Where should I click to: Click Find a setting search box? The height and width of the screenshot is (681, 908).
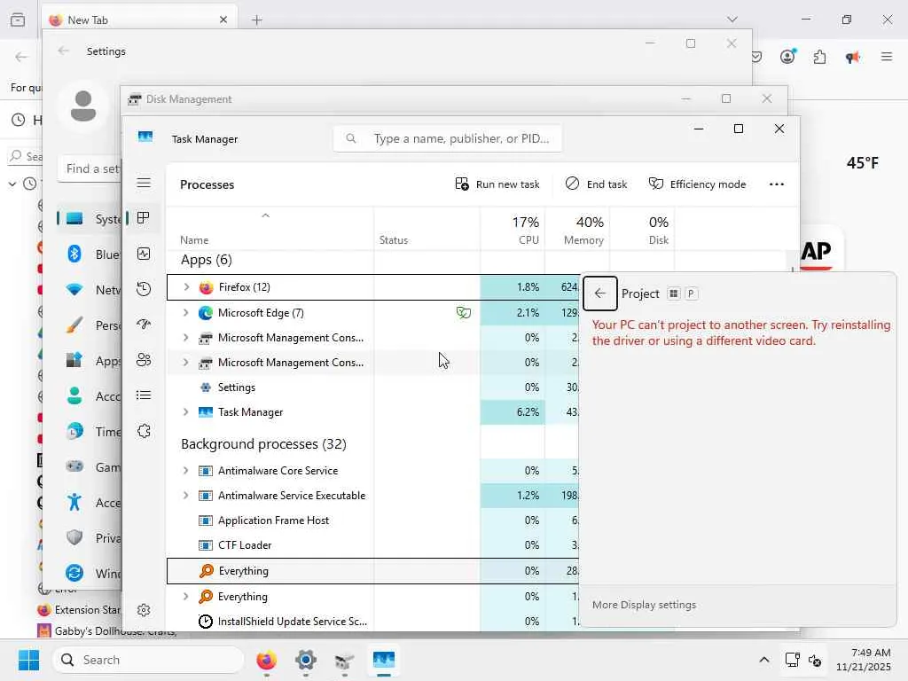tap(90, 168)
